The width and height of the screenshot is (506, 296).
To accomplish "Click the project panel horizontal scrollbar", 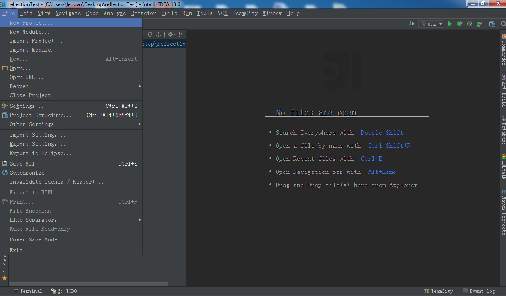I will [x=89, y=284].
